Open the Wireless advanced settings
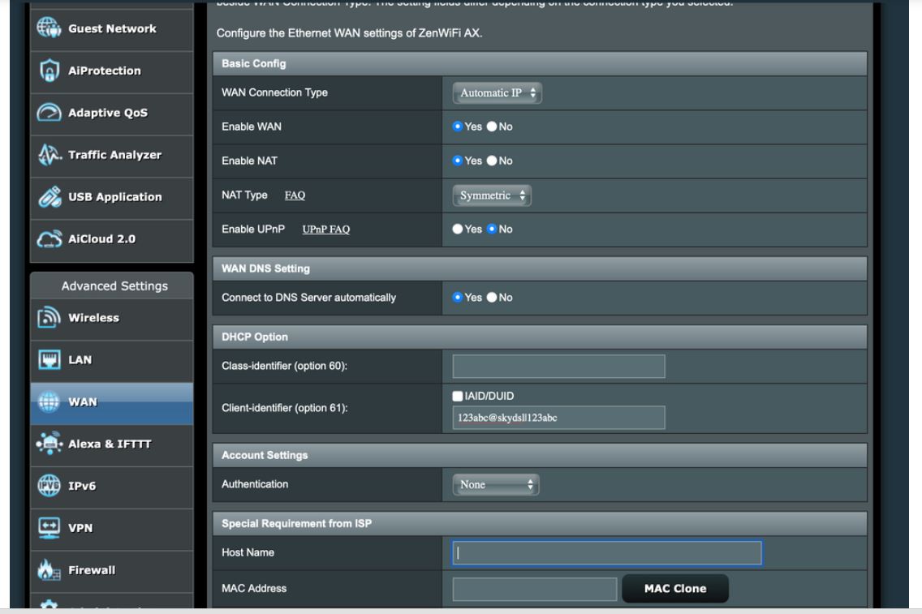This screenshot has width=922, height=614. click(112, 319)
